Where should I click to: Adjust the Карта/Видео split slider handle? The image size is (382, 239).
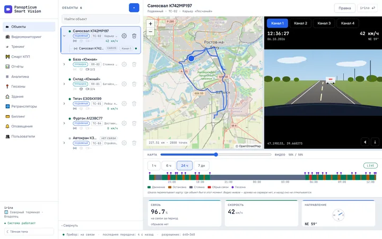point(216,155)
